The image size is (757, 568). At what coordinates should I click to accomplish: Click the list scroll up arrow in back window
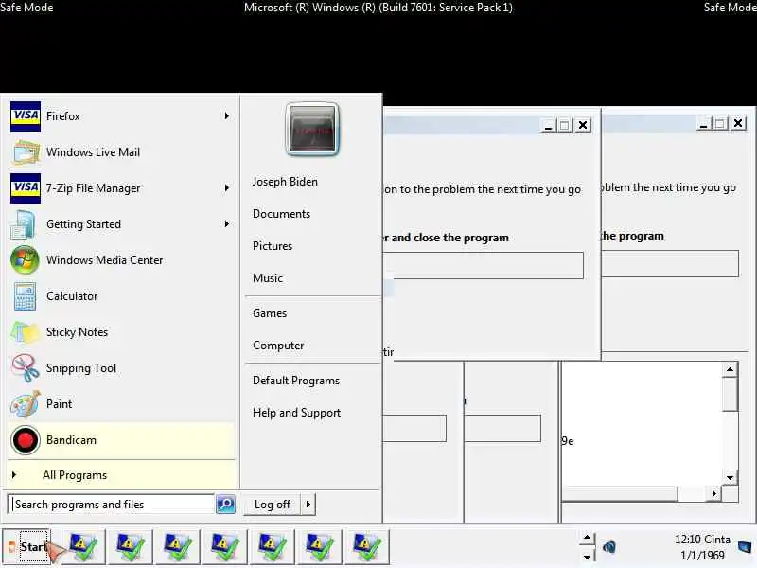730,369
